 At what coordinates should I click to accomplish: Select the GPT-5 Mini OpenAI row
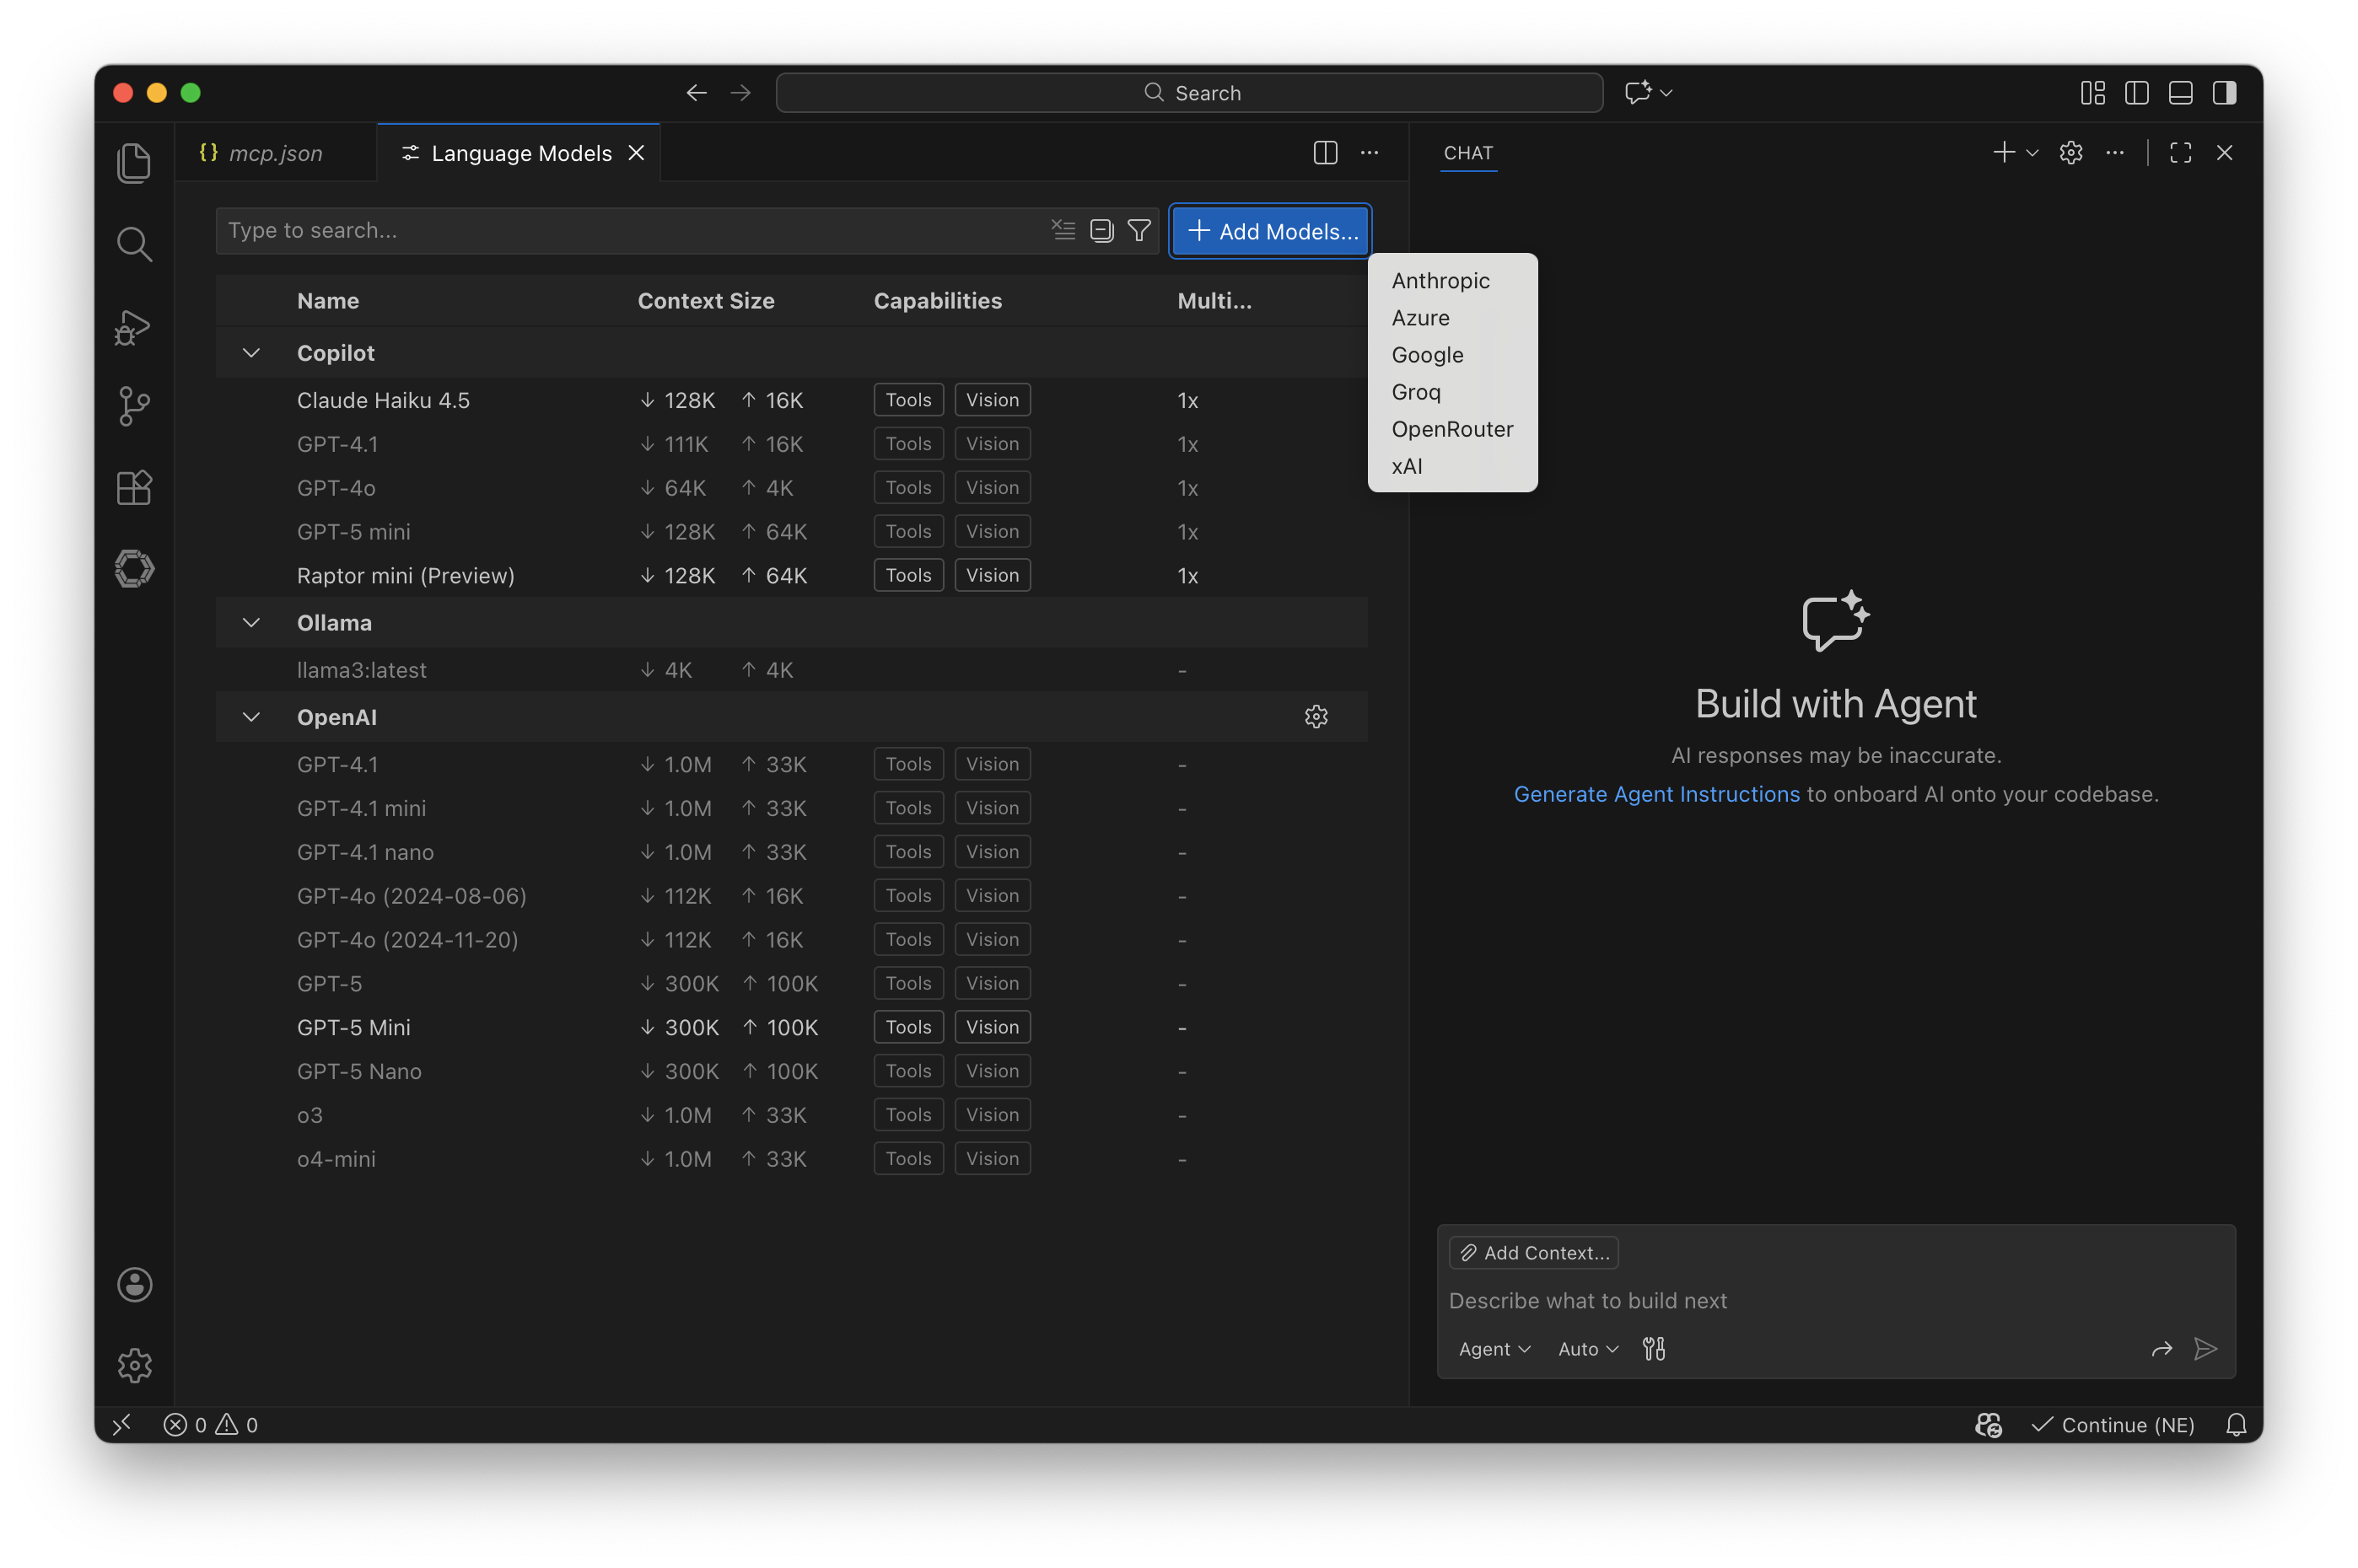[x=791, y=1027]
